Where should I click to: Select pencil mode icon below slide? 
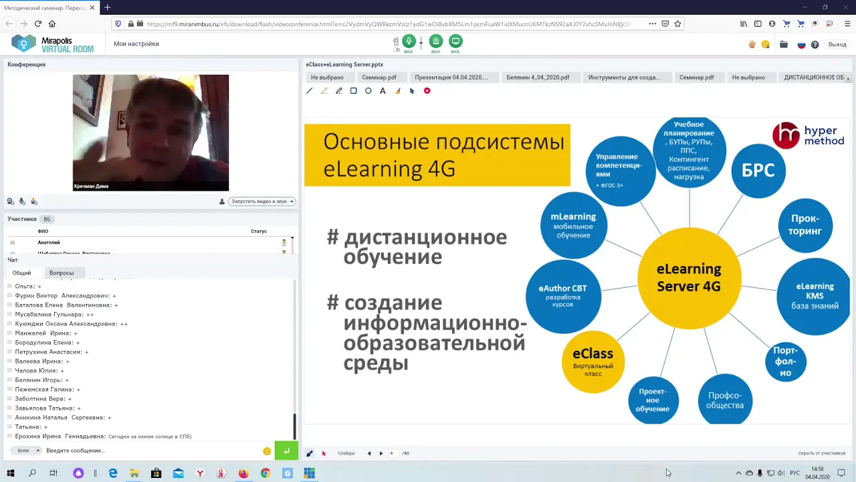tap(309, 453)
